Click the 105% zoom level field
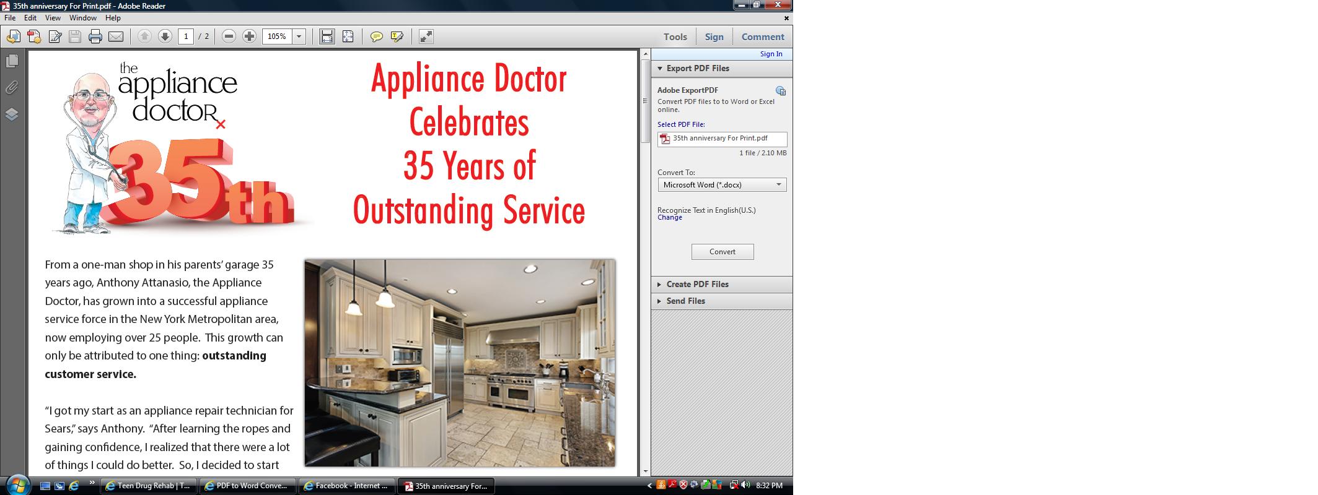The width and height of the screenshot is (1318, 495). [x=277, y=37]
